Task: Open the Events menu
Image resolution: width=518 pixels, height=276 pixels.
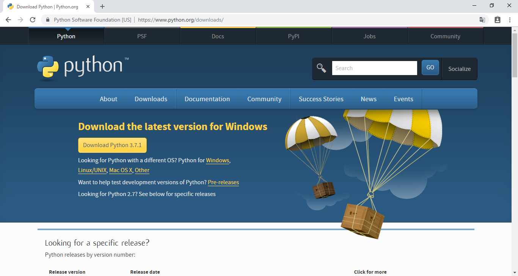Action: point(403,99)
